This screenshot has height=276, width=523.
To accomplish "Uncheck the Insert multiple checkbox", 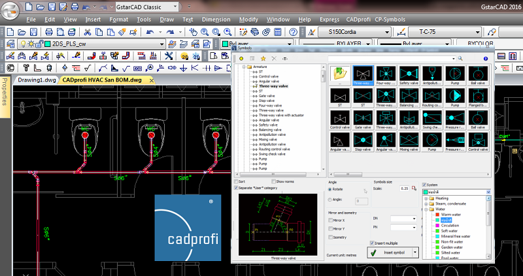I will click(x=372, y=243).
